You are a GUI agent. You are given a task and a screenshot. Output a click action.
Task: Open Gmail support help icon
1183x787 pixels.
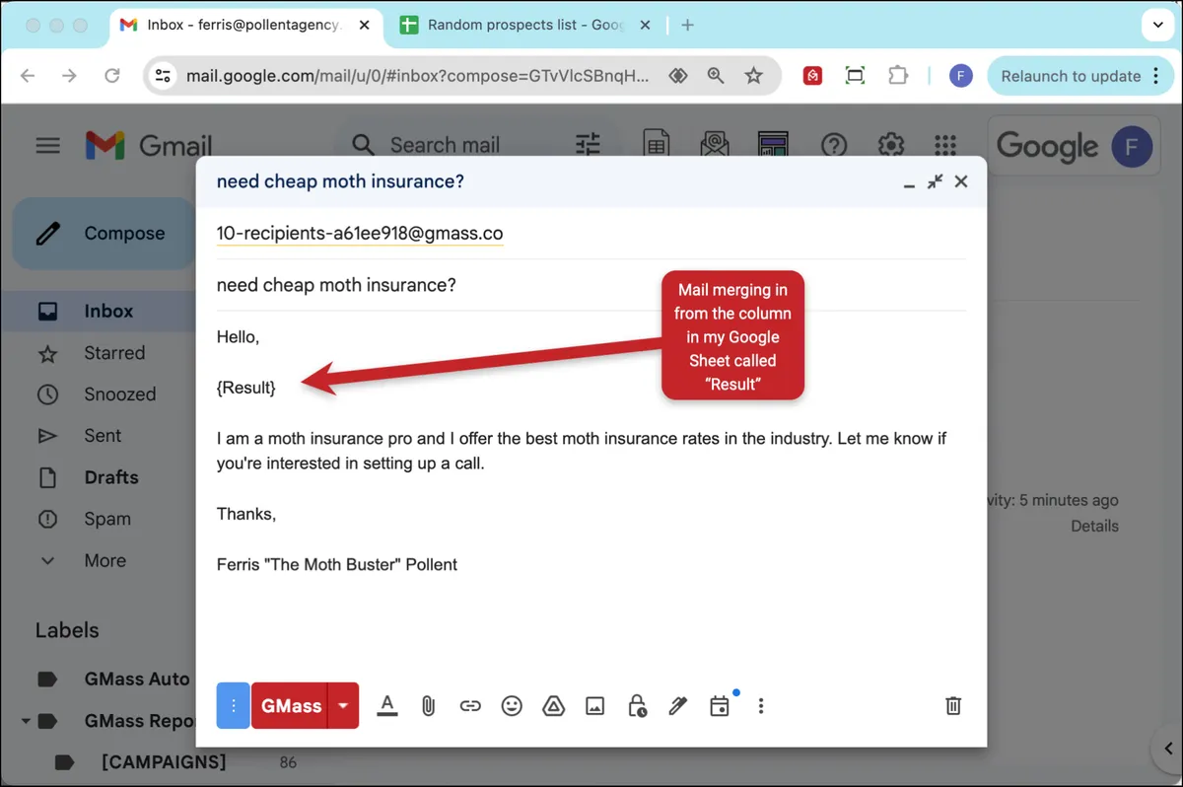pyautogui.click(x=834, y=146)
